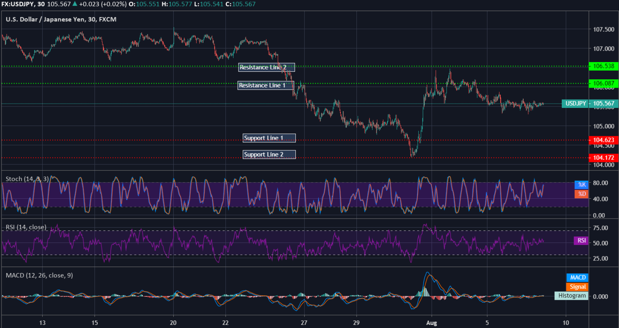
Task: Click the 50.00 RSI axis value
Action: pyautogui.click(x=601, y=243)
